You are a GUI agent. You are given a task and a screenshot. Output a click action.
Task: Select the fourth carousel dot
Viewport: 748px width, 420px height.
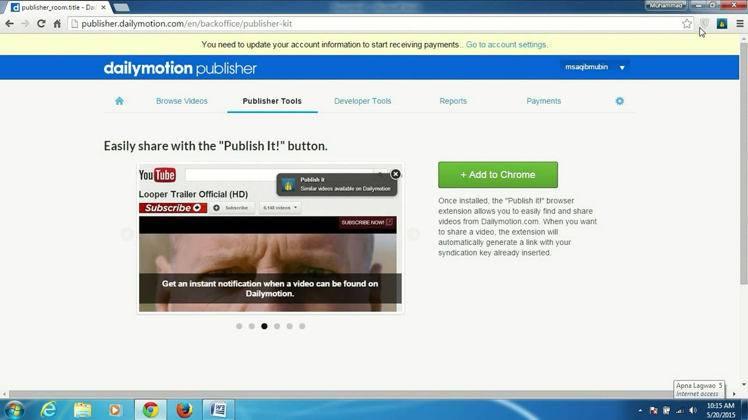[x=277, y=326]
